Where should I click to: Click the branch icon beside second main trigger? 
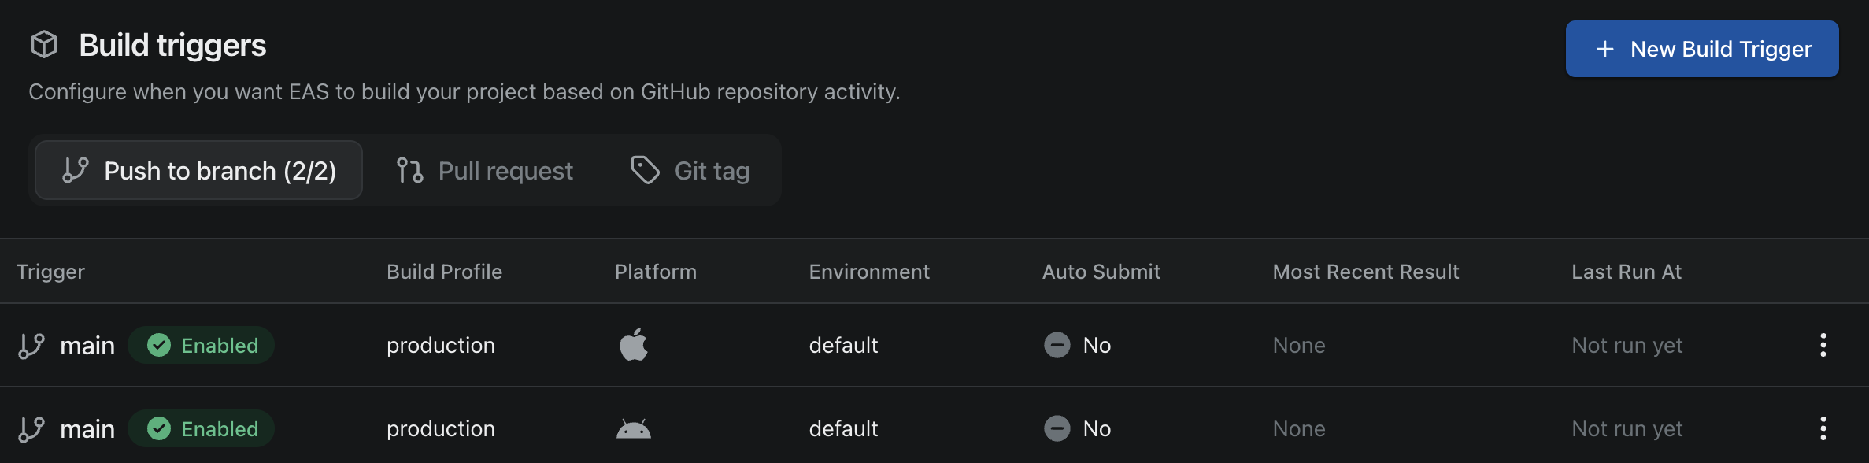tap(32, 428)
